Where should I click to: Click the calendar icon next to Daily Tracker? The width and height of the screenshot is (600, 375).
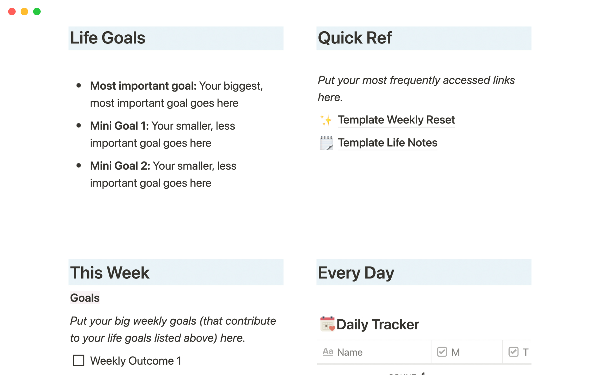(x=327, y=324)
